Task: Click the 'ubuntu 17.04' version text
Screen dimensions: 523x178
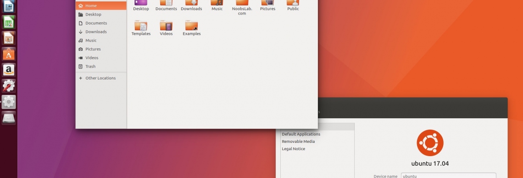Action: pos(430,163)
